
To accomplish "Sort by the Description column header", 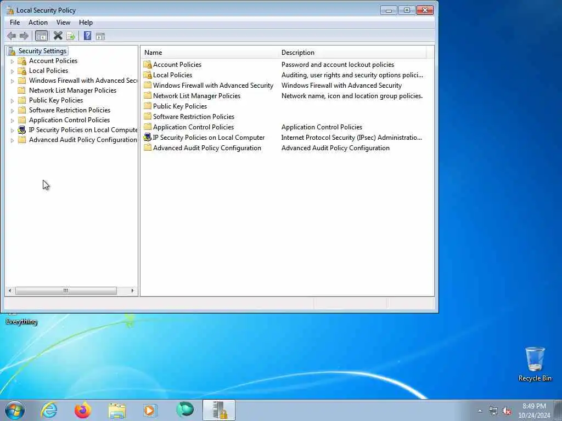I will coord(352,52).
